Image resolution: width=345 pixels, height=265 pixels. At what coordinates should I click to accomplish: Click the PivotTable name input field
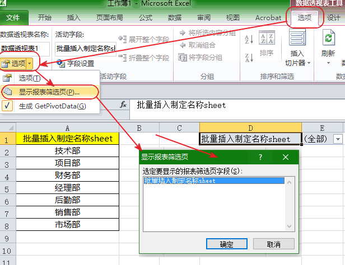click(25, 49)
